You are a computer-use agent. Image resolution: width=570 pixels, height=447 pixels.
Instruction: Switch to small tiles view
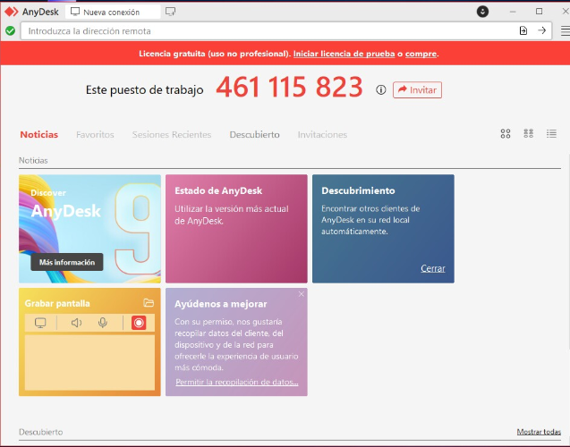tap(529, 134)
